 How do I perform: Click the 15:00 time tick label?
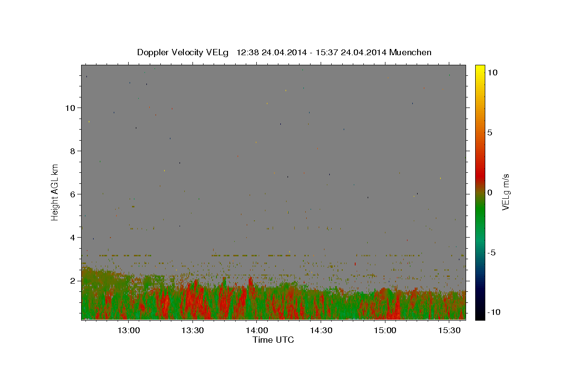(x=385, y=331)
